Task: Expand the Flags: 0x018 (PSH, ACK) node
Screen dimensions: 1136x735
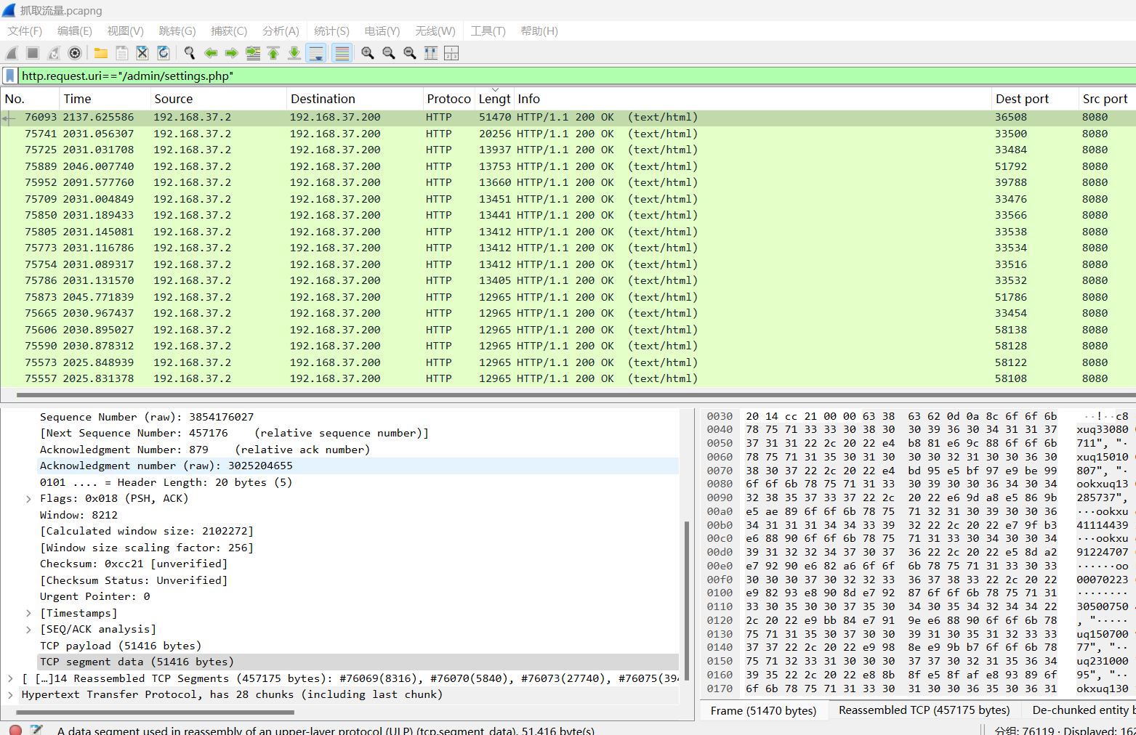Action: coord(28,498)
